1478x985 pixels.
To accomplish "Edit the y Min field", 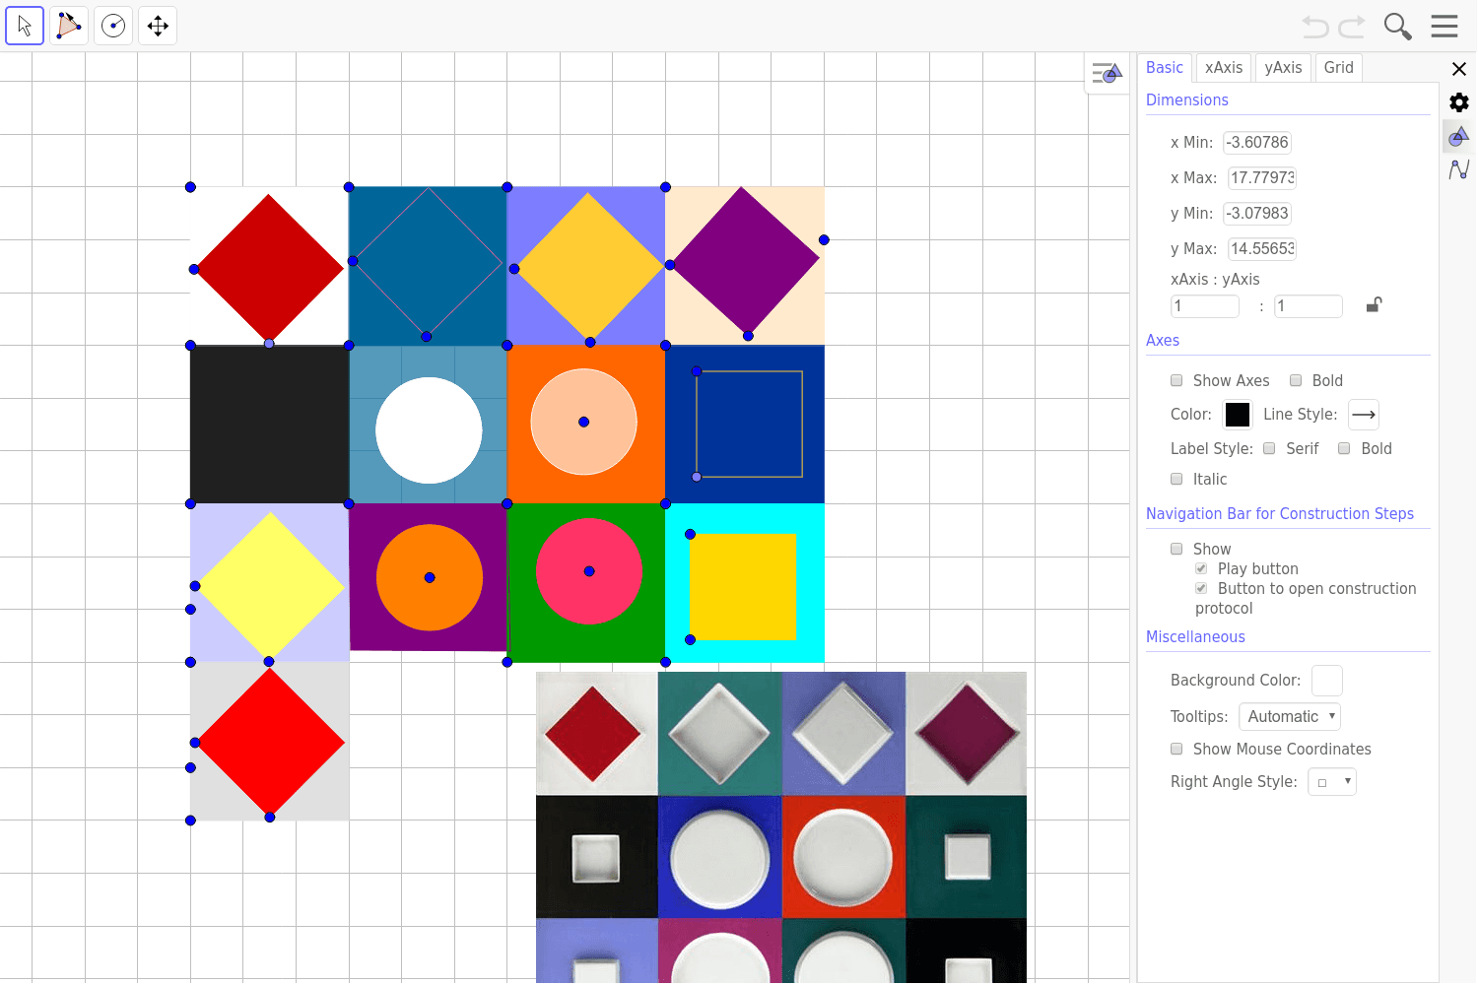I will click(x=1257, y=213).
